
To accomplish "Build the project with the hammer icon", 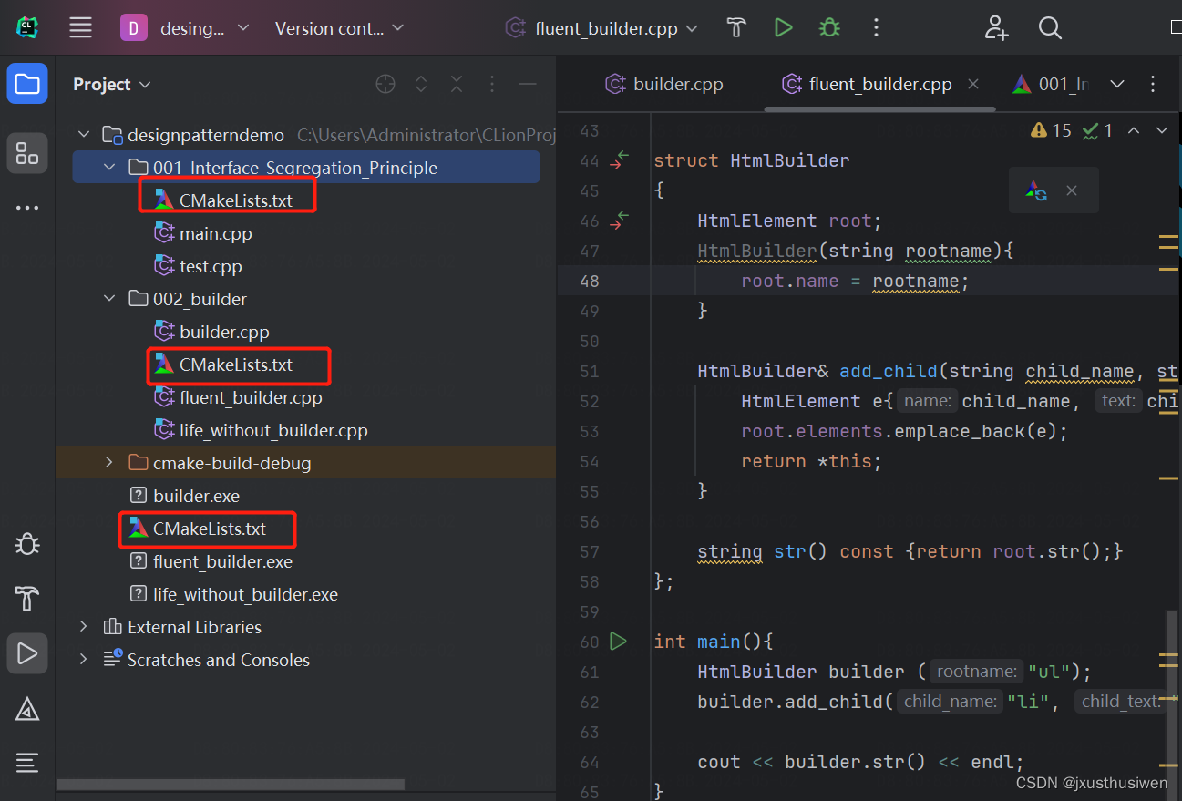I will 735,27.
